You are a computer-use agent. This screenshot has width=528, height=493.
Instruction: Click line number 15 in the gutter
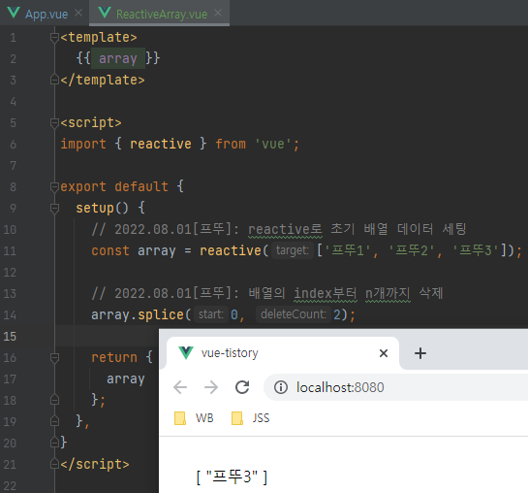10,336
